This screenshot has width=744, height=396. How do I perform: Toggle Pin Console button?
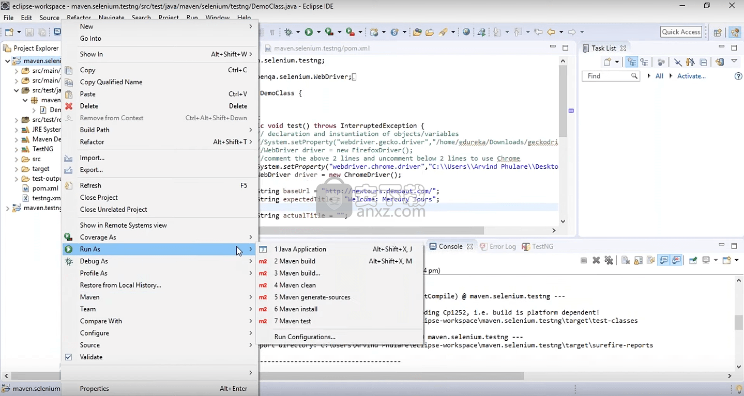pyautogui.click(x=693, y=260)
